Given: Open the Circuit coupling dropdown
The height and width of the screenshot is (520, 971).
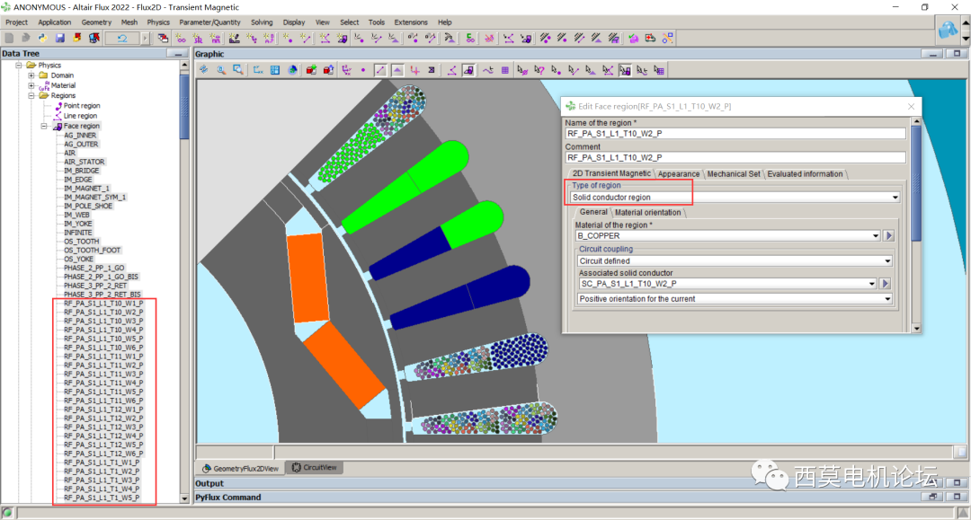Looking at the screenshot, I should (x=735, y=261).
